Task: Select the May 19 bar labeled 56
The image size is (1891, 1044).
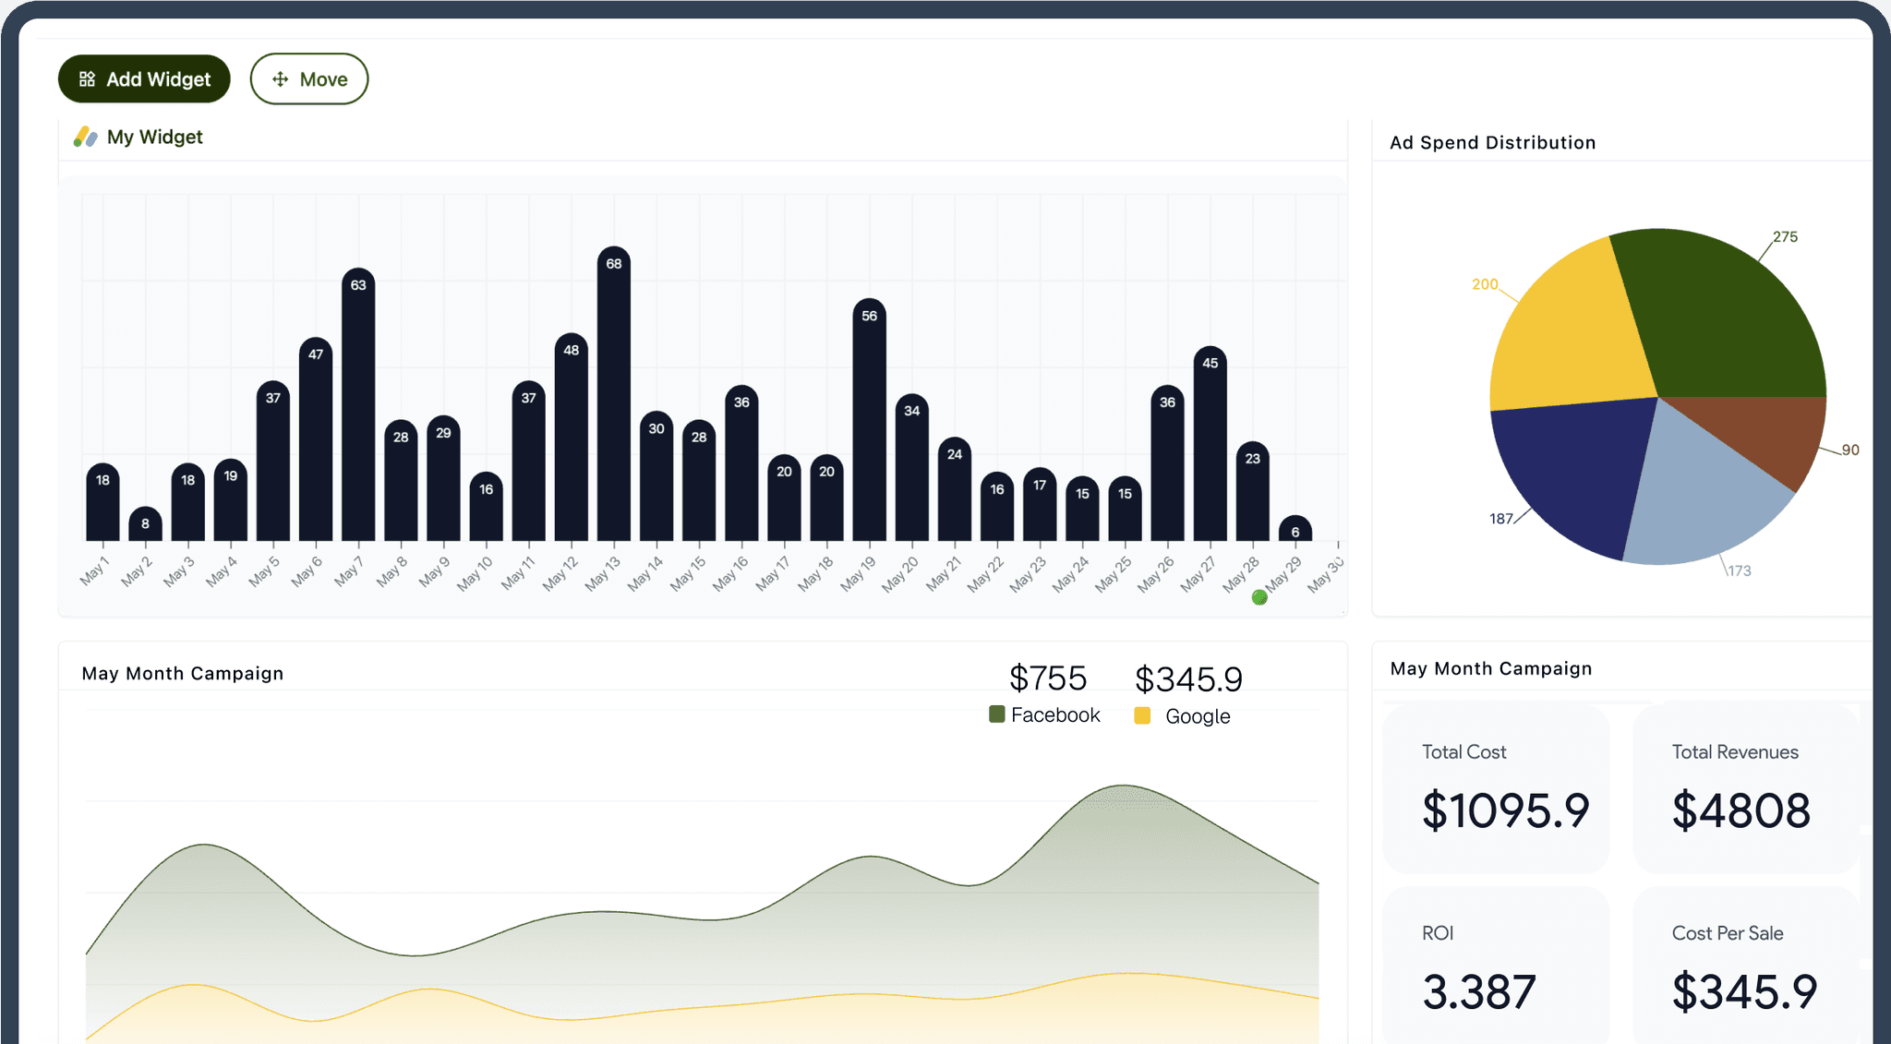Action: [870, 420]
